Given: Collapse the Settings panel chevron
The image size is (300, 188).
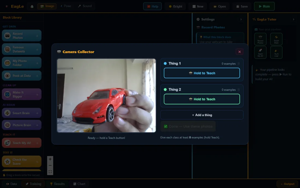Looking at the screenshot, I should 241,19.
